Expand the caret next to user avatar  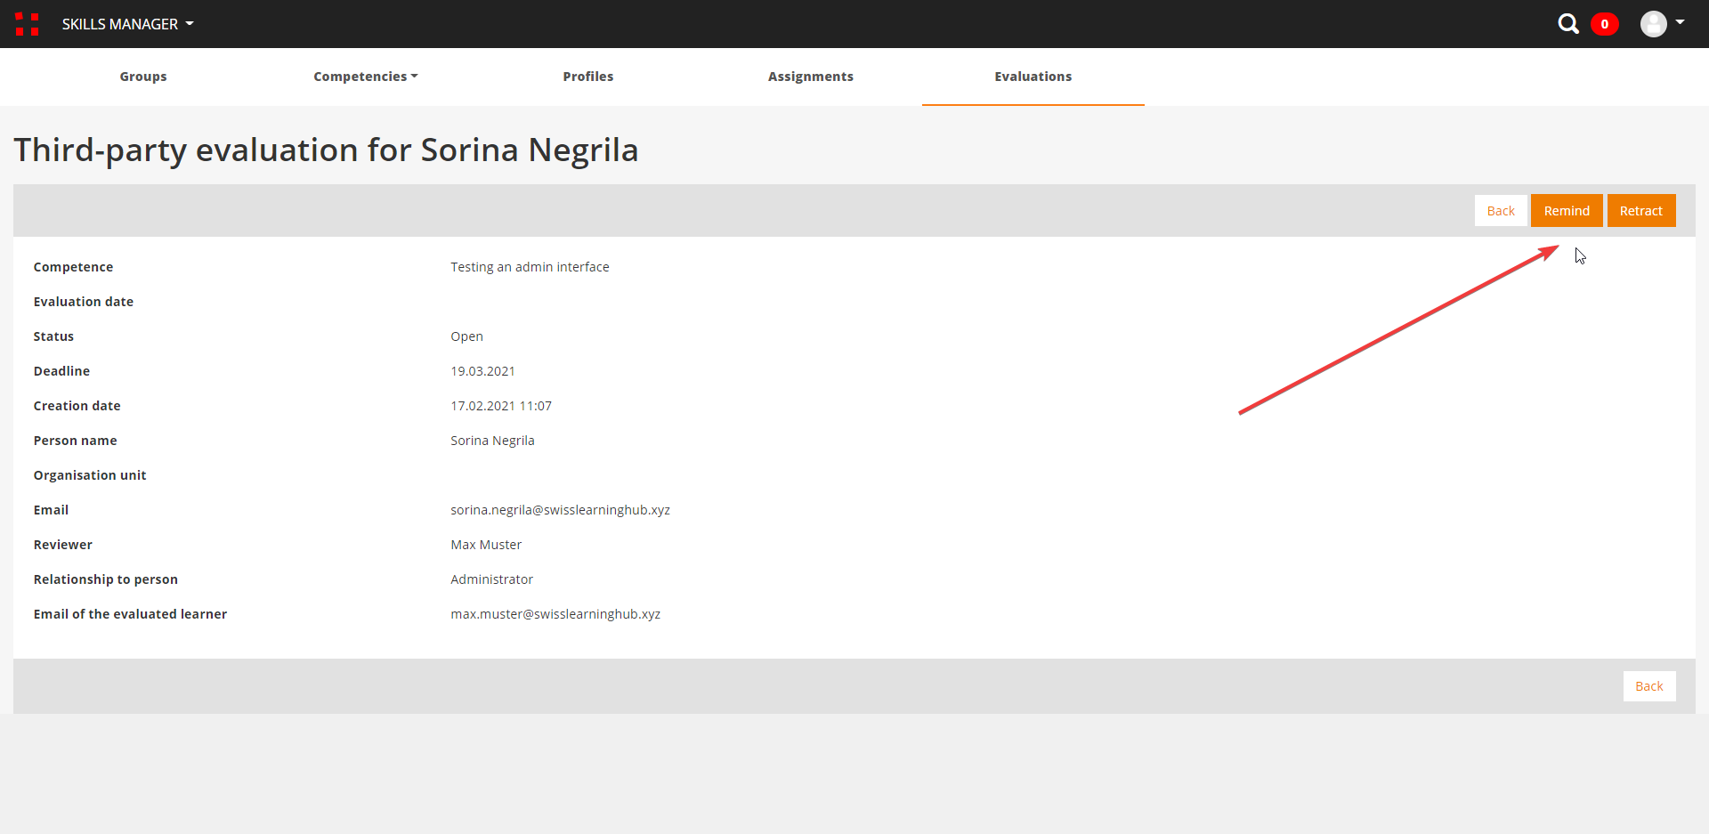tap(1680, 22)
